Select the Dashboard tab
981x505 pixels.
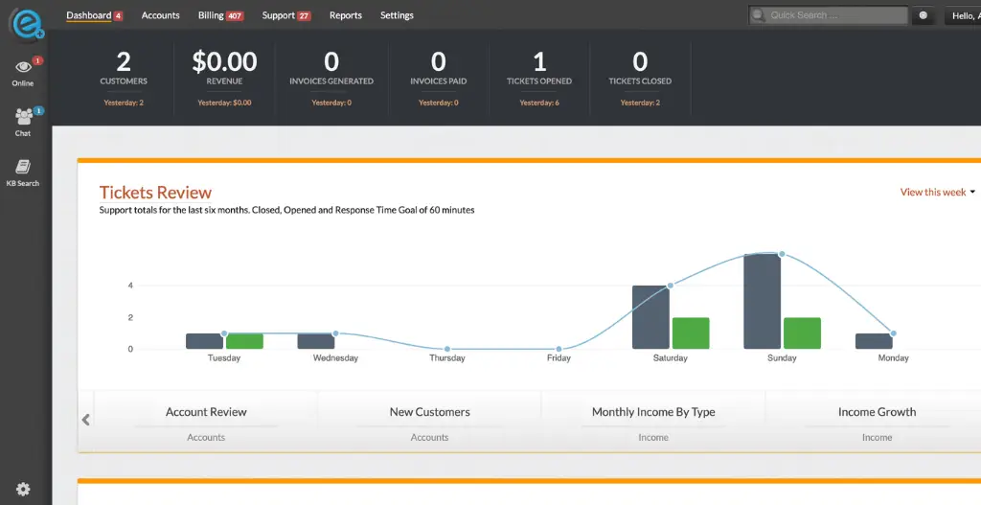pyautogui.click(x=93, y=16)
